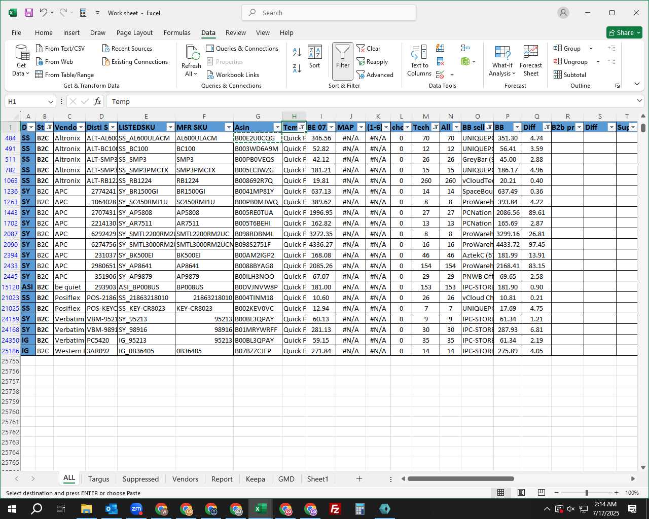The width and height of the screenshot is (649, 519).
Task: Click the Windows Start button
Action: (x=12, y=509)
